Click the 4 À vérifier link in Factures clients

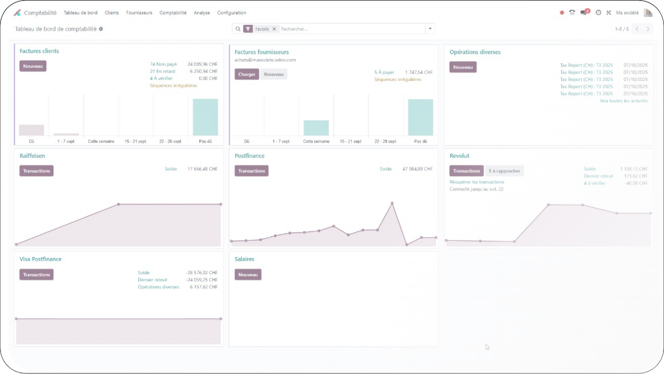point(161,78)
